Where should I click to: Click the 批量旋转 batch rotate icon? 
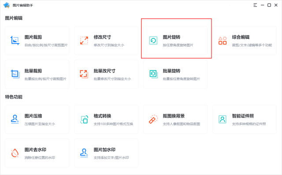(153, 74)
